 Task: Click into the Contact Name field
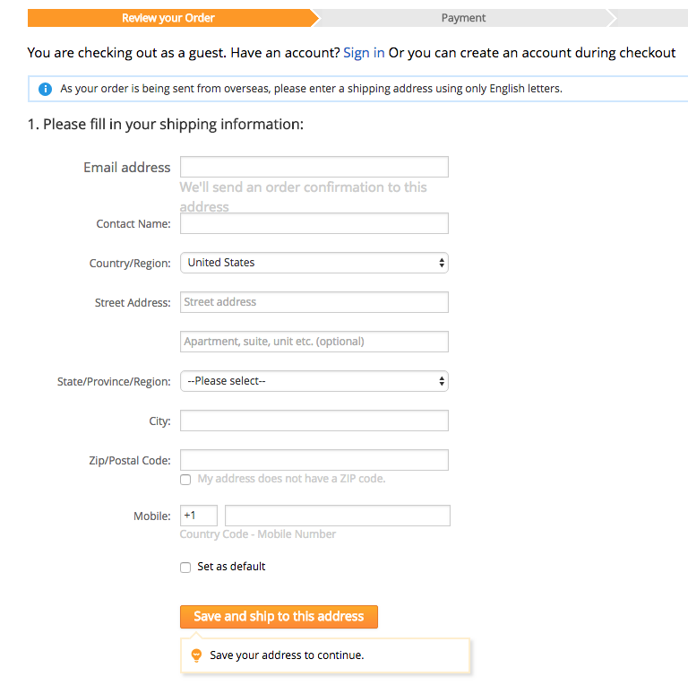[314, 223]
